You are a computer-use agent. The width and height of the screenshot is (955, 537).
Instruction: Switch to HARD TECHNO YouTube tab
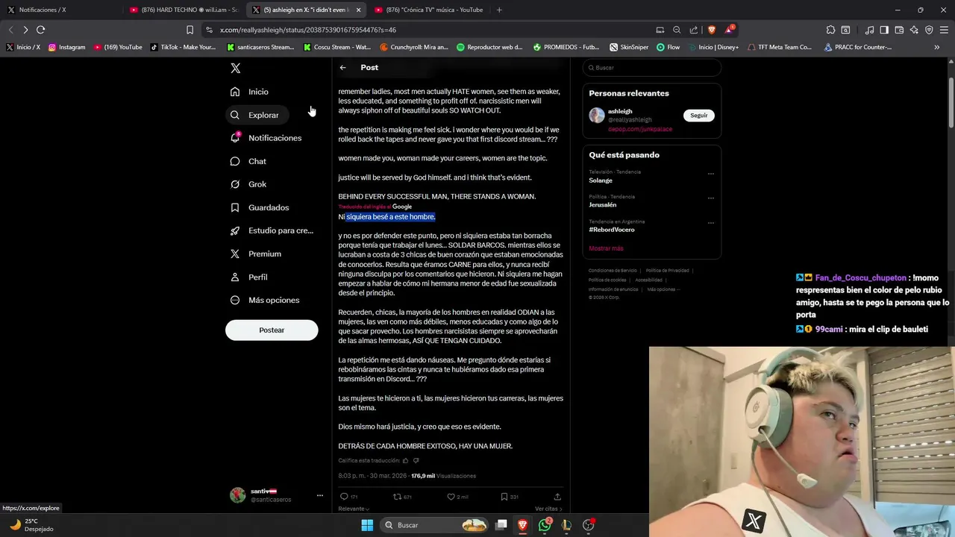[184, 10]
